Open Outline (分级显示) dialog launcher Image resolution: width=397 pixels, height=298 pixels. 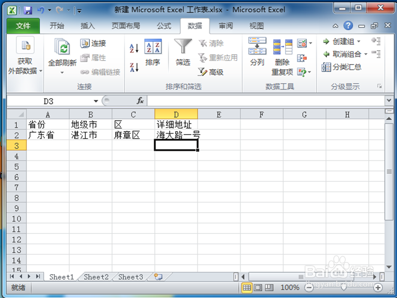pyautogui.click(x=379, y=86)
